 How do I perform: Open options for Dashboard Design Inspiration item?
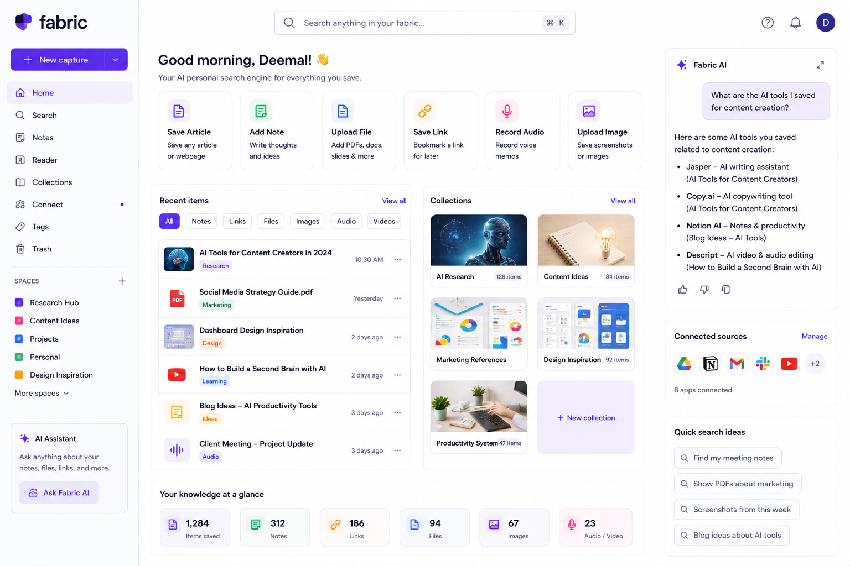(x=397, y=337)
